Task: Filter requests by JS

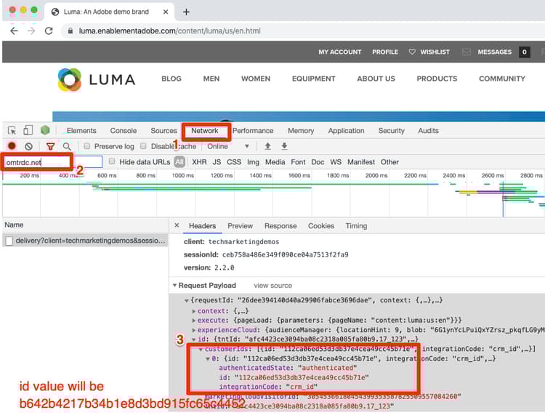Action: pyautogui.click(x=217, y=162)
